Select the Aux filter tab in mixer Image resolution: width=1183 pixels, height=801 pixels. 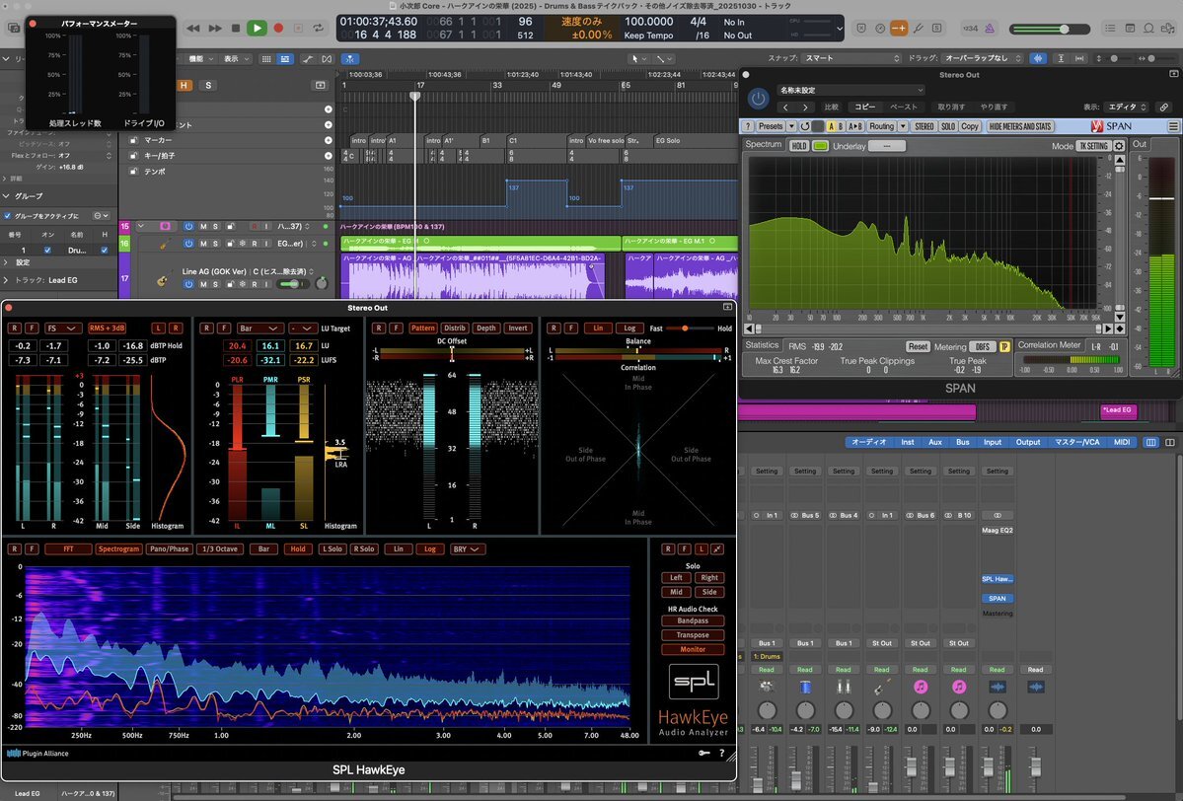coord(935,442)
